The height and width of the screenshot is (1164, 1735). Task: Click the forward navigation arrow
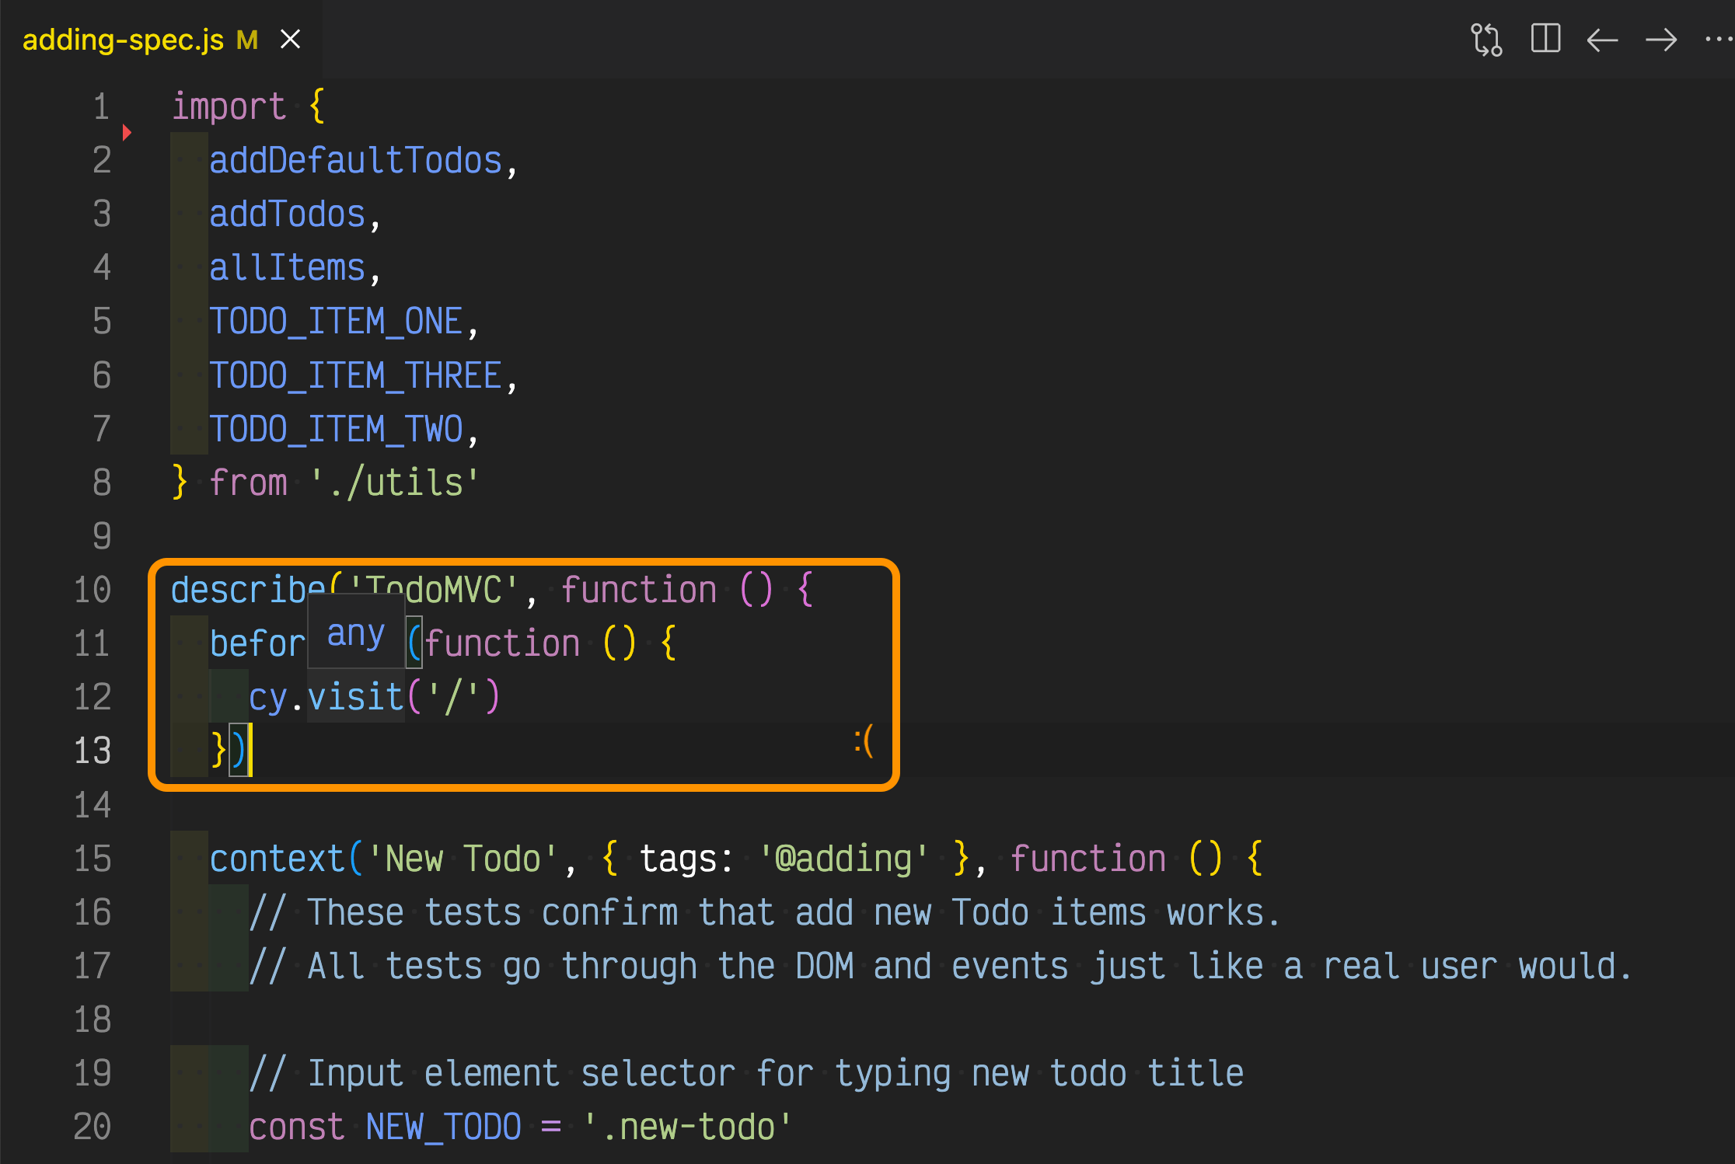coord(1661,39)
